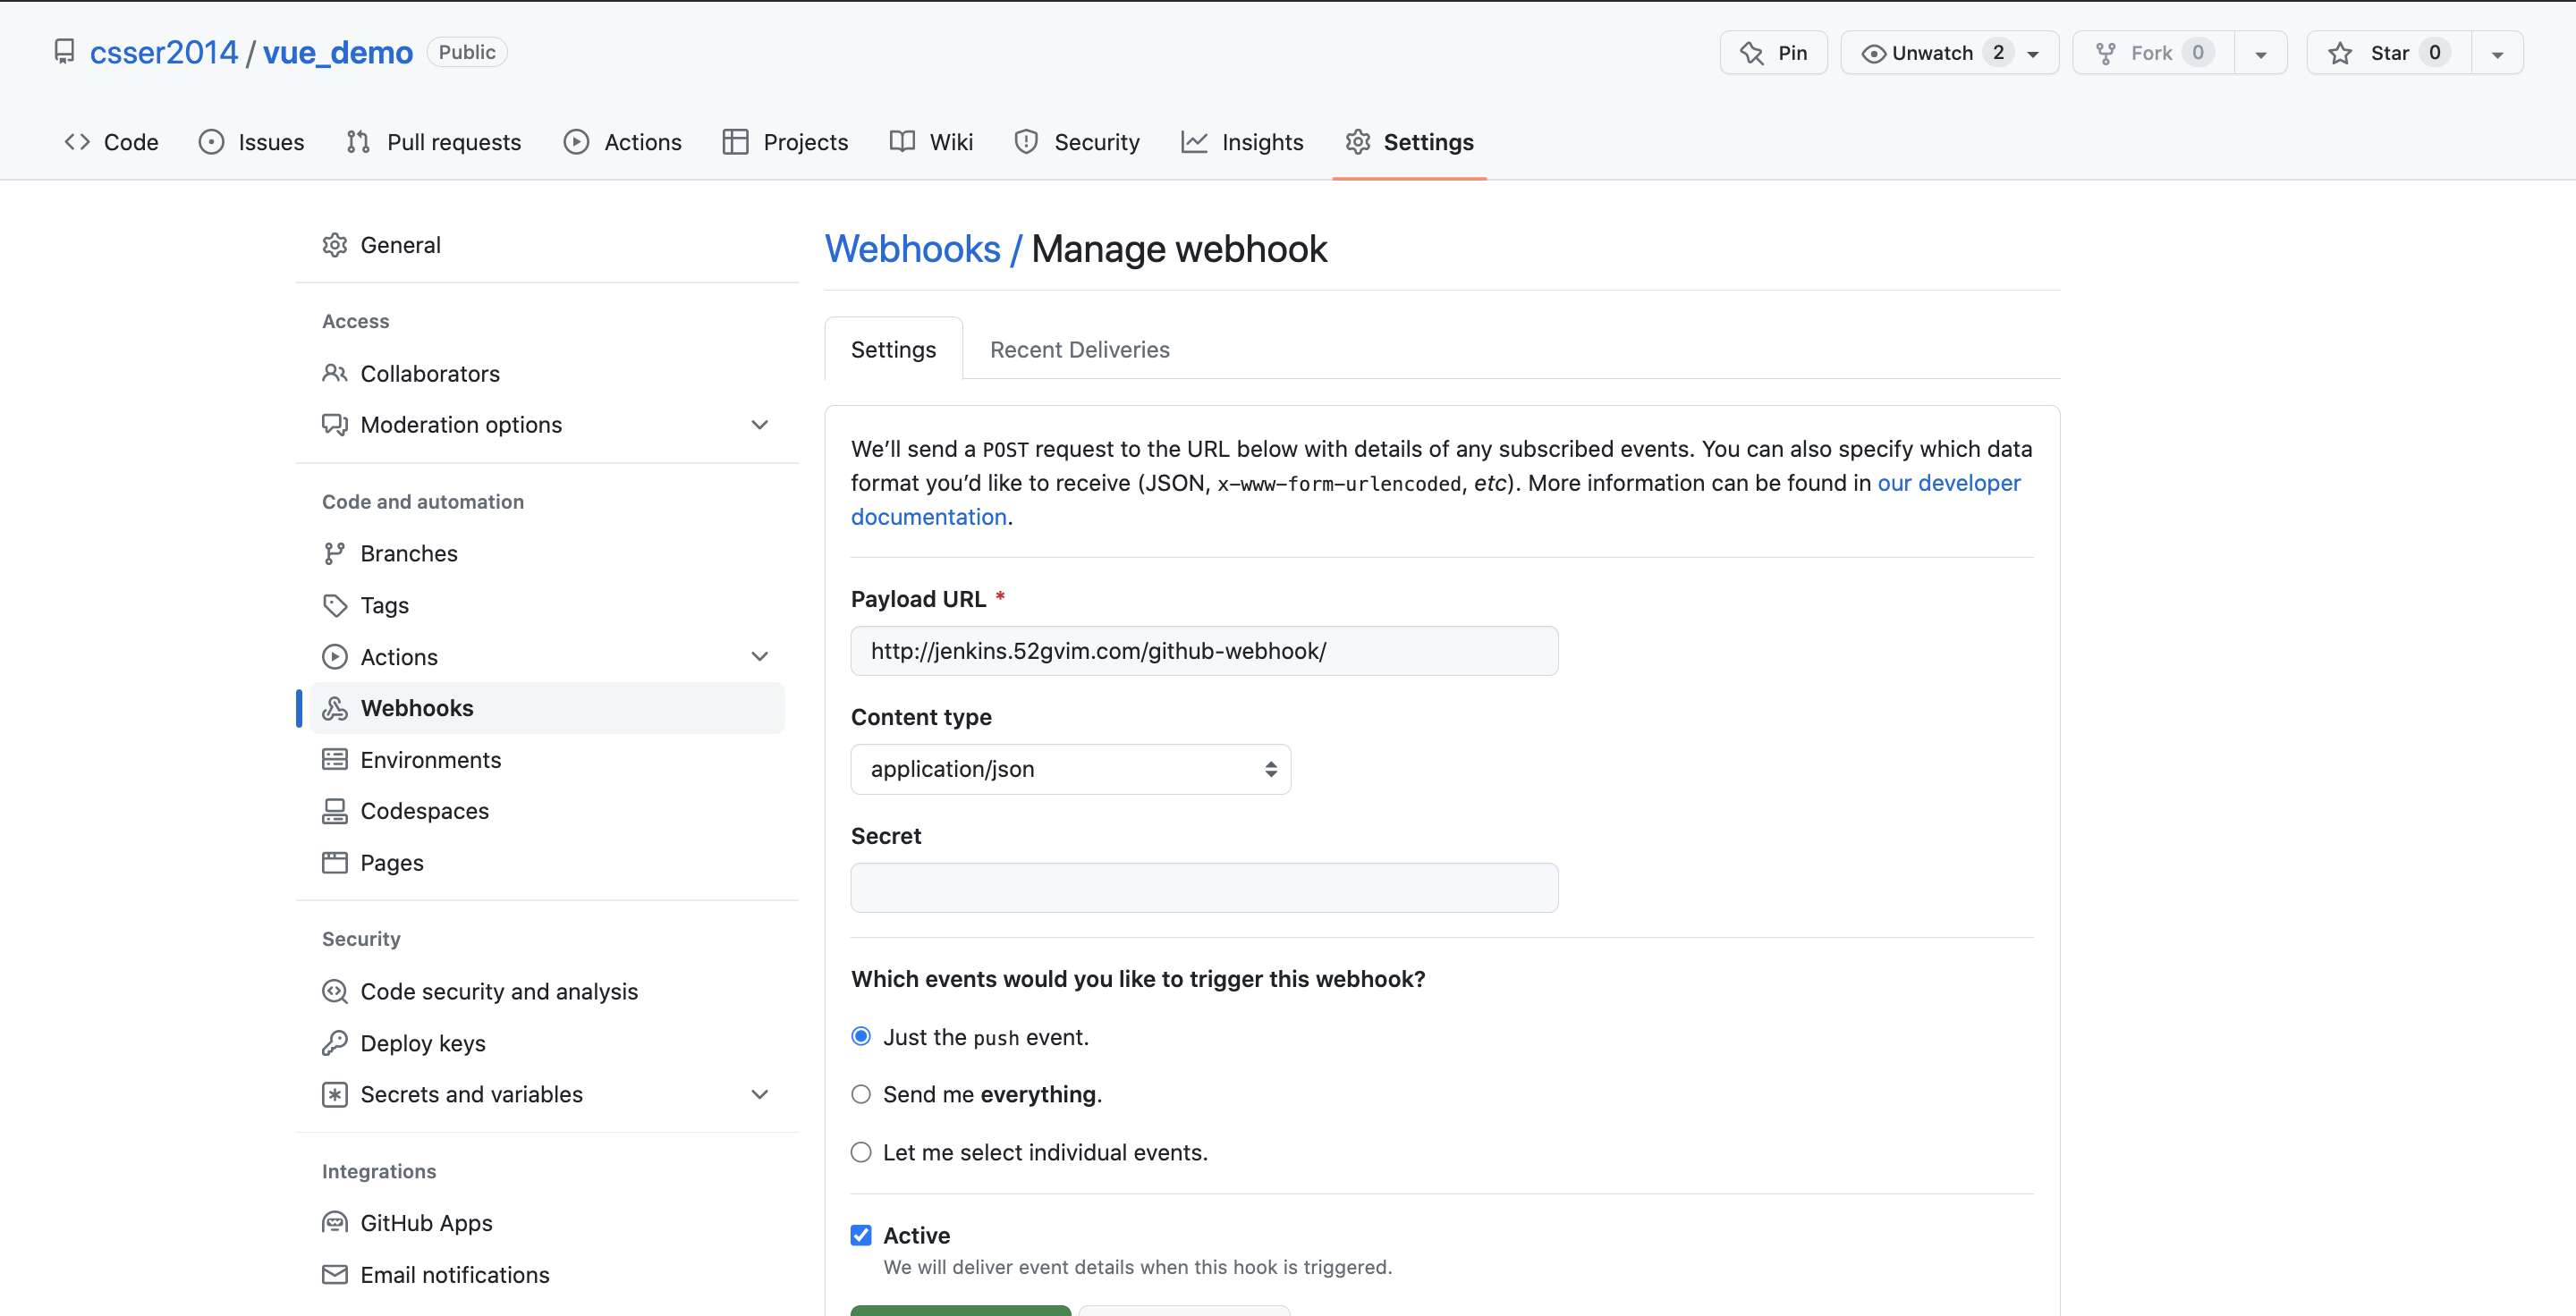Open Deploy keys in the sidebar
This screenshot has height=1316, width=2576.
(x=546, y=1043)
